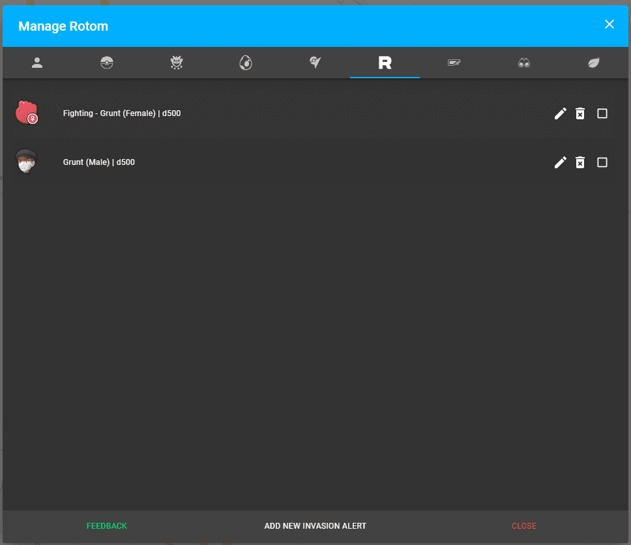Open the leaf nest tab icon
This screenshot has width=631, height=545.
click(593, 63)
